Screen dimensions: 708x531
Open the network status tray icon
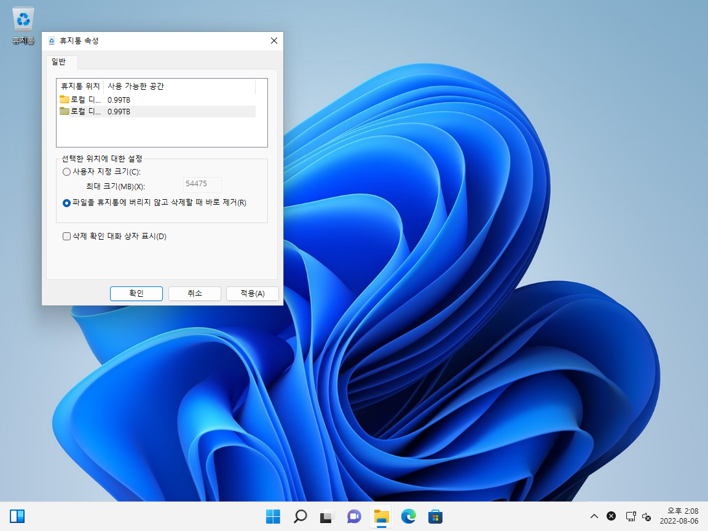click(x=631, y=516)
